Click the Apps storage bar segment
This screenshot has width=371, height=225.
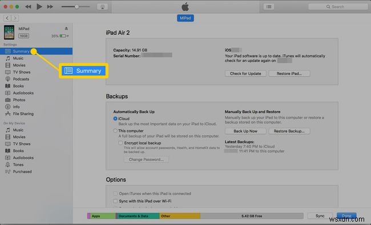[103, 216]
